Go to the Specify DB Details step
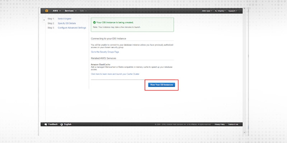This screenshot has width=287, height=143. point(67,23)
